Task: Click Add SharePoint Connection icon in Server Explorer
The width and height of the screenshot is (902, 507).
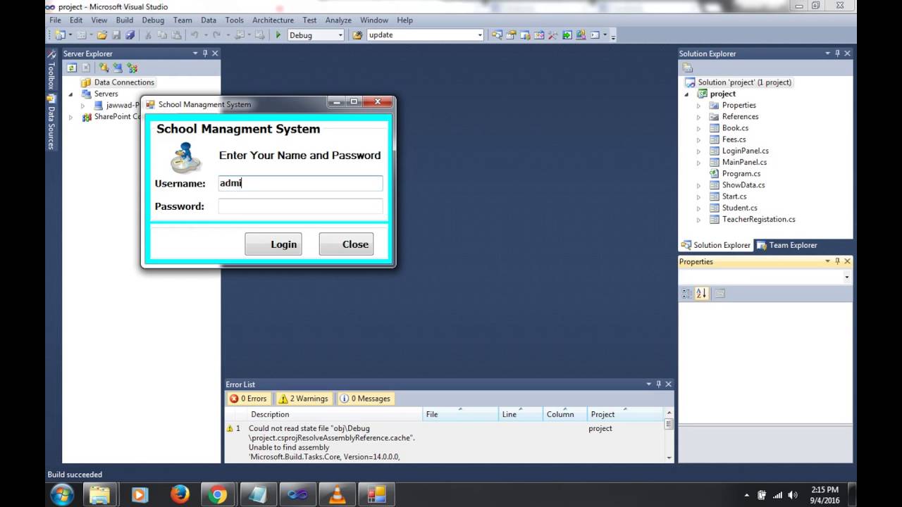Action: [x=132, y=68]
